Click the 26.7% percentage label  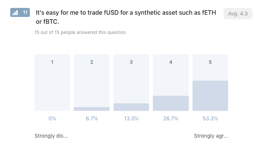tap(171, 118)
